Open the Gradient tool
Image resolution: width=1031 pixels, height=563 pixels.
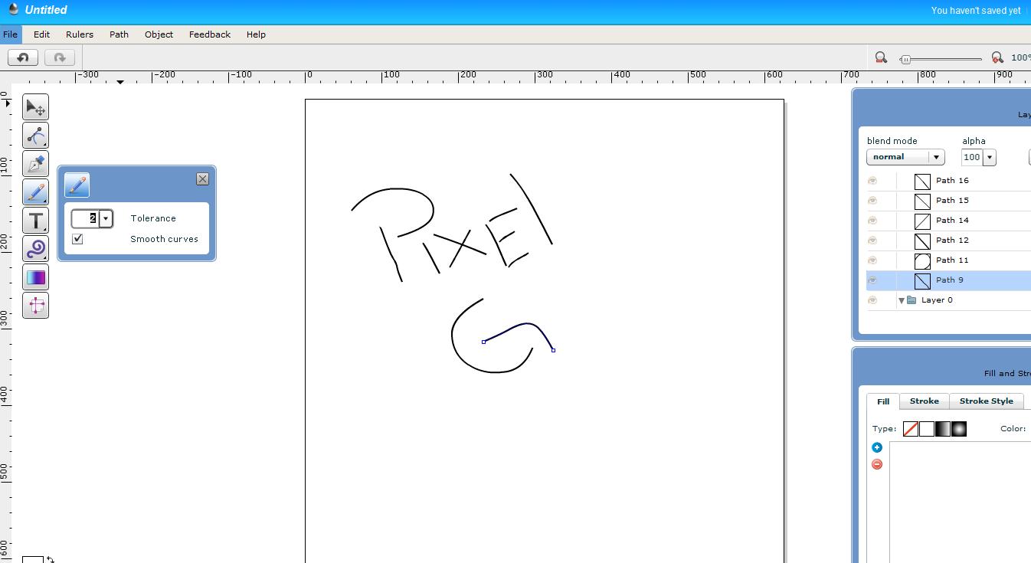(x=35, y=277)
